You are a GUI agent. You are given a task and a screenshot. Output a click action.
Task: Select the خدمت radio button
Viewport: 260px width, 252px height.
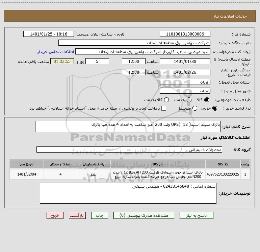(x=189, y=100)
